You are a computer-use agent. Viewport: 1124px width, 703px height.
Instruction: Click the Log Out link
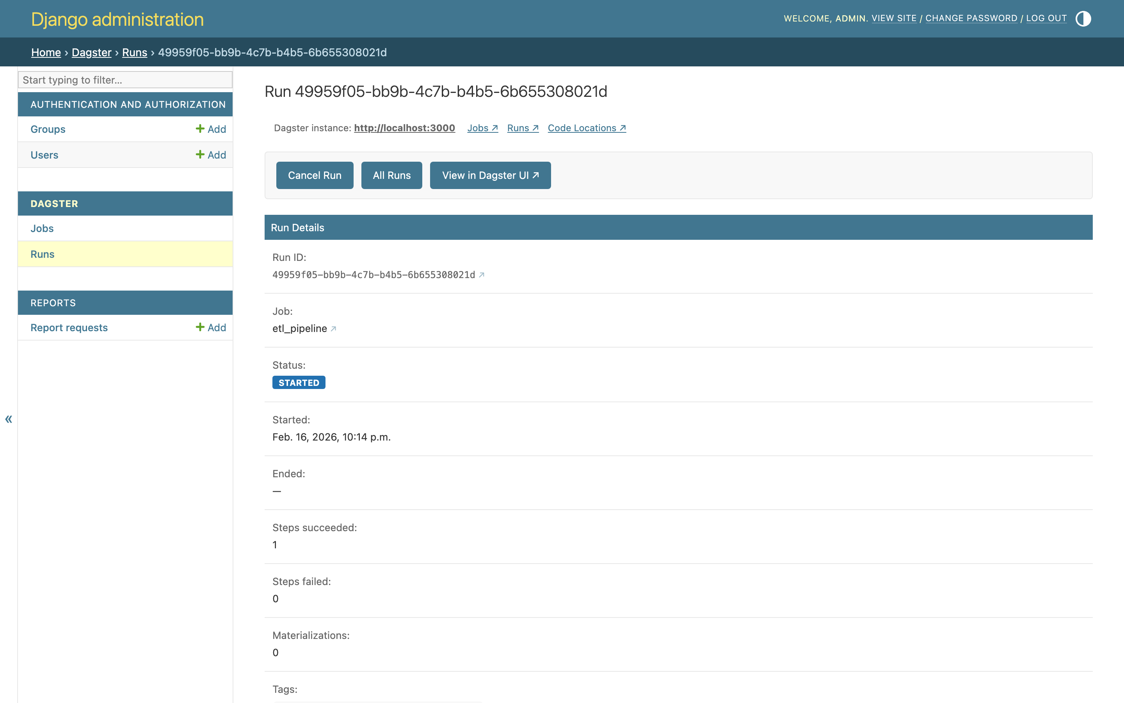(x=1046, y=18)
